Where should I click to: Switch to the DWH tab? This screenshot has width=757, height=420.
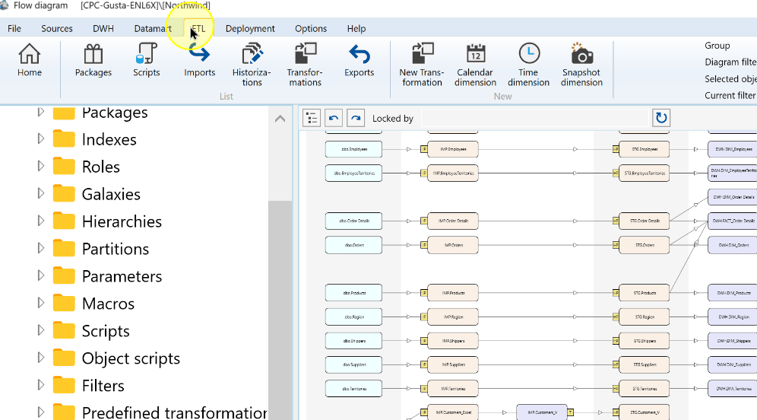(103, 28)
